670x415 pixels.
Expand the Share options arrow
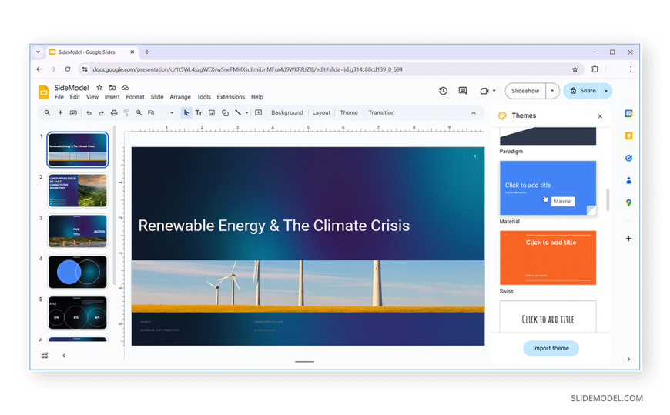[606, 91]
